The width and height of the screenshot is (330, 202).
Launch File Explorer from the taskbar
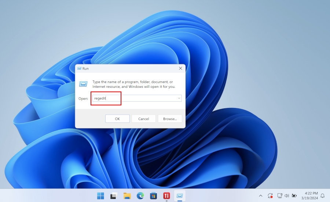127,196
